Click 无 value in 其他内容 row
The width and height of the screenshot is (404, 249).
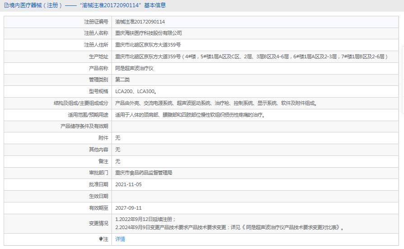point(118,150)
